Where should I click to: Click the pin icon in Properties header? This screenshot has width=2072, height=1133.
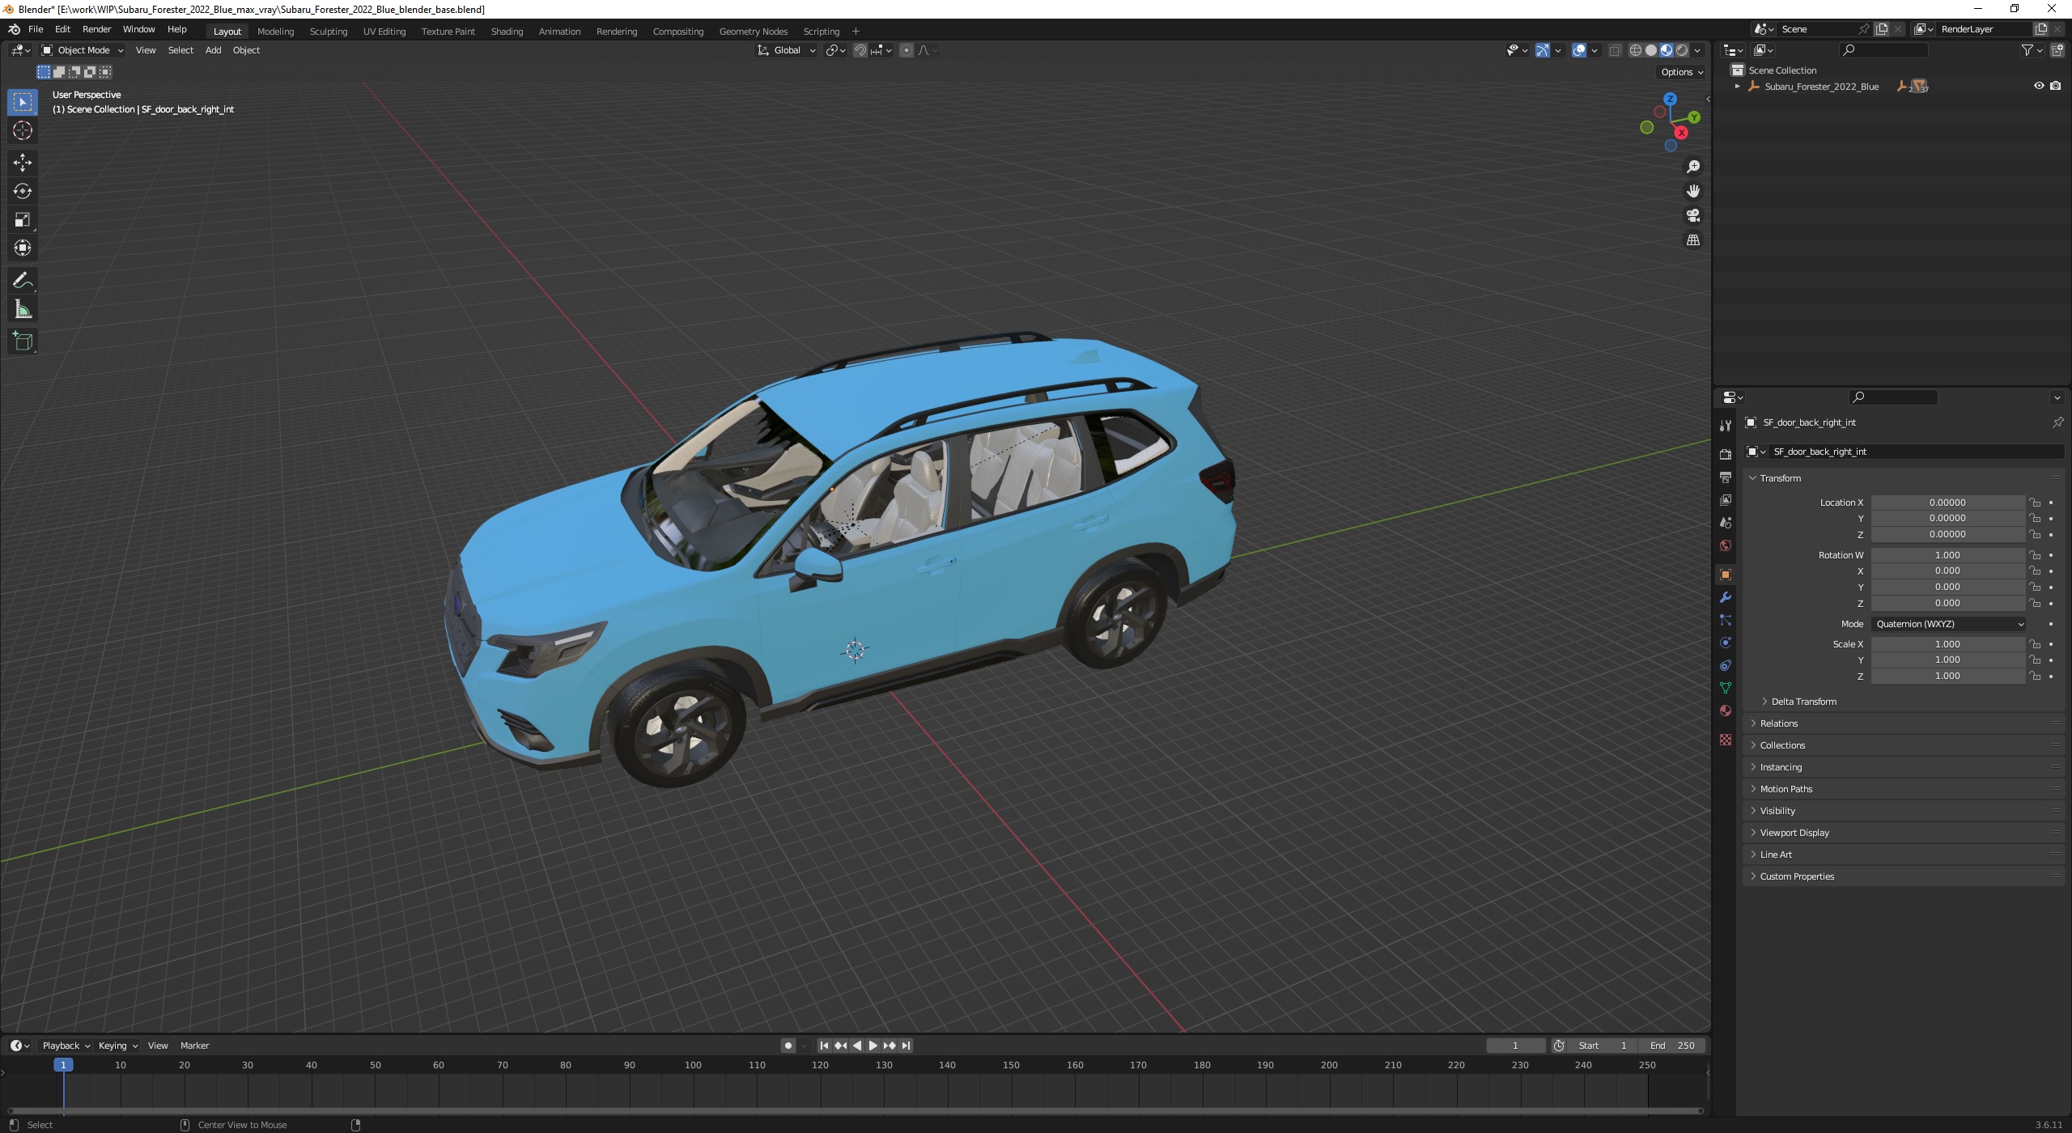[2057, 422]
